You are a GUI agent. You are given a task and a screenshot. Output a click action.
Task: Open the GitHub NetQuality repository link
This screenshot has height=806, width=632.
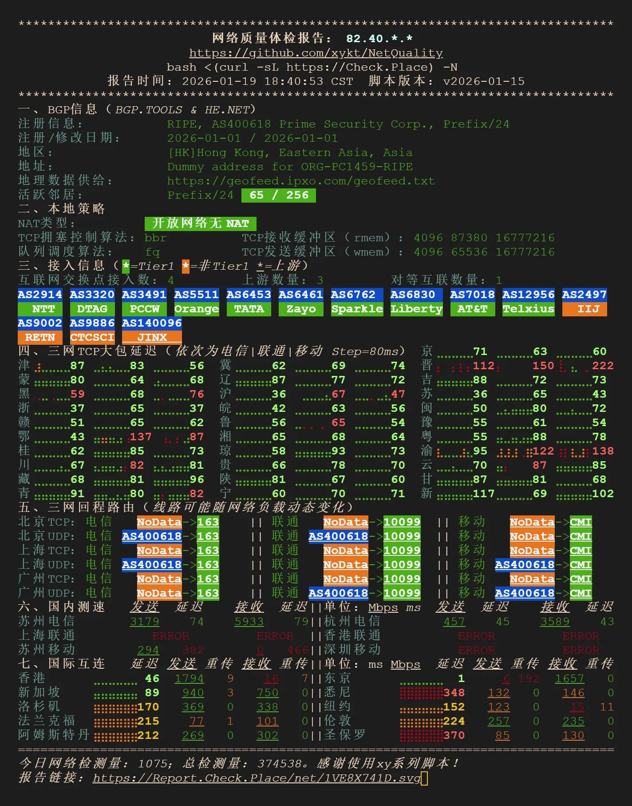click(x=316, y=53)
